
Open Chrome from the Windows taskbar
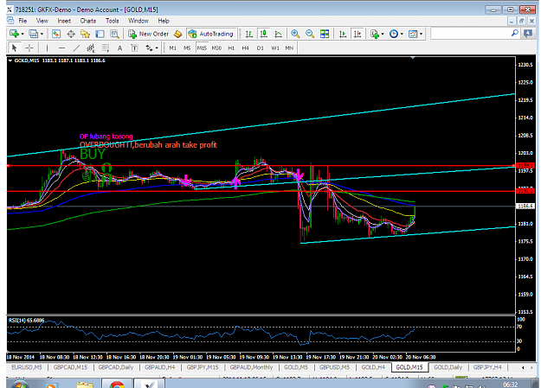click(117, 384)
